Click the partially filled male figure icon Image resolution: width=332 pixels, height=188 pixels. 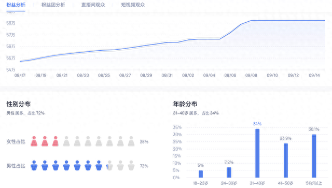pos(109,165)
